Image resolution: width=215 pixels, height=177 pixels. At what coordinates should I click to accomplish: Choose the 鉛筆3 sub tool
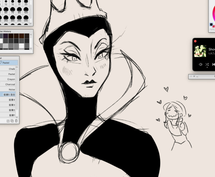click(8, 105)
